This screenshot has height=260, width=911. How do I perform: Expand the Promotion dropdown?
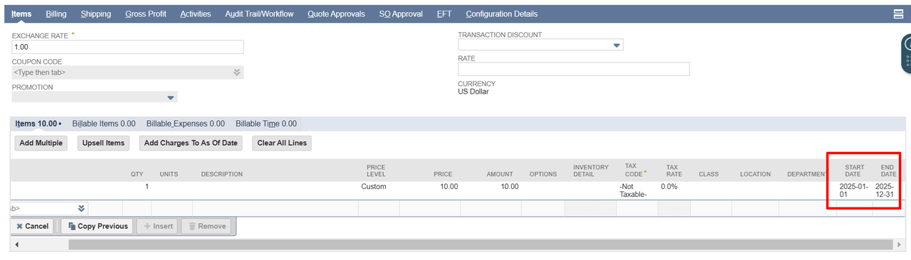[x=170, y=97]
